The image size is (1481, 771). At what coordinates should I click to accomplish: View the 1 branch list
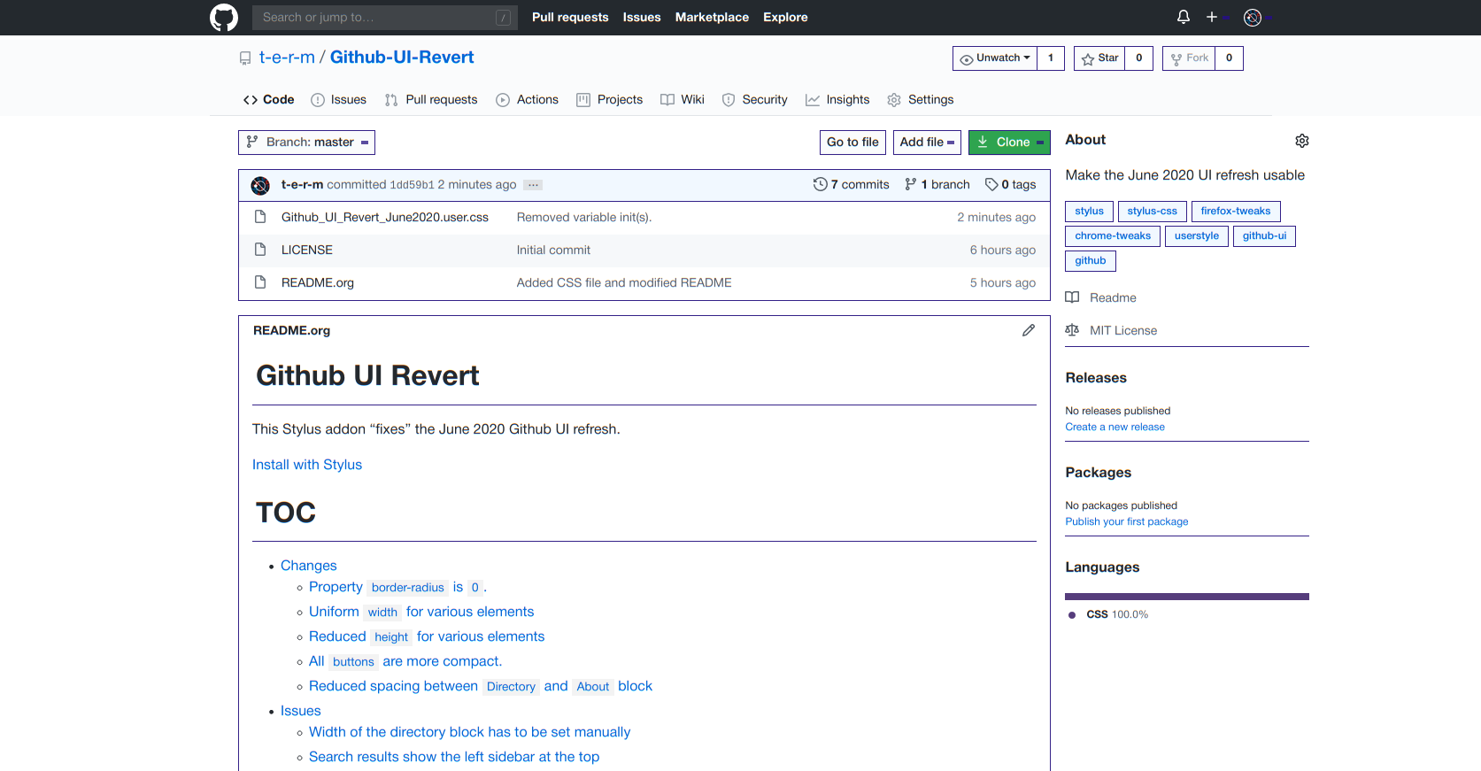point(937,185)
